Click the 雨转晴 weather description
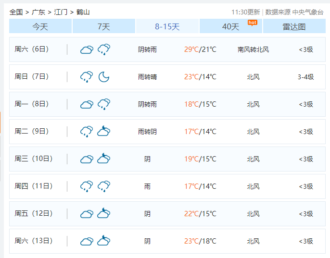Viewport: 330px width, 258px height. click(x=147, y=77)
